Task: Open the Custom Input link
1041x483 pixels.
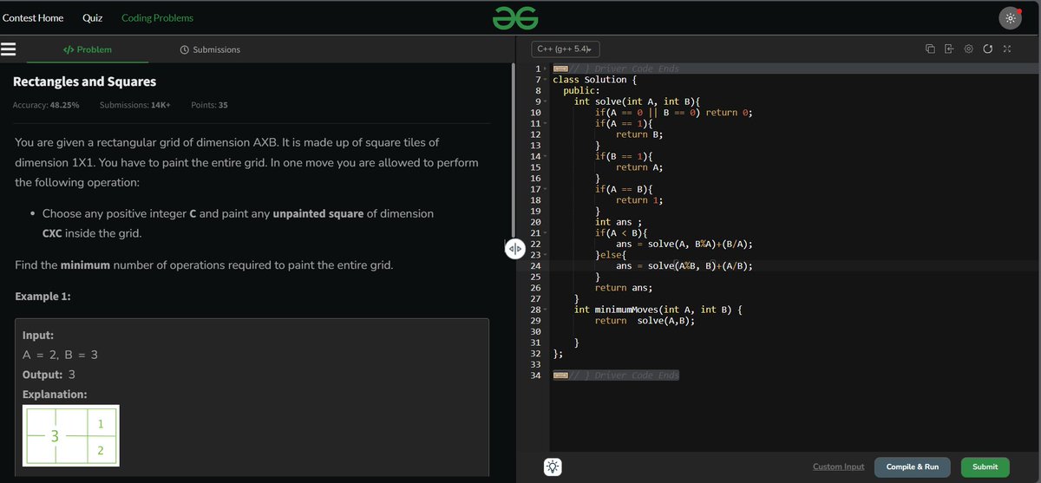Action: (838, 467)
